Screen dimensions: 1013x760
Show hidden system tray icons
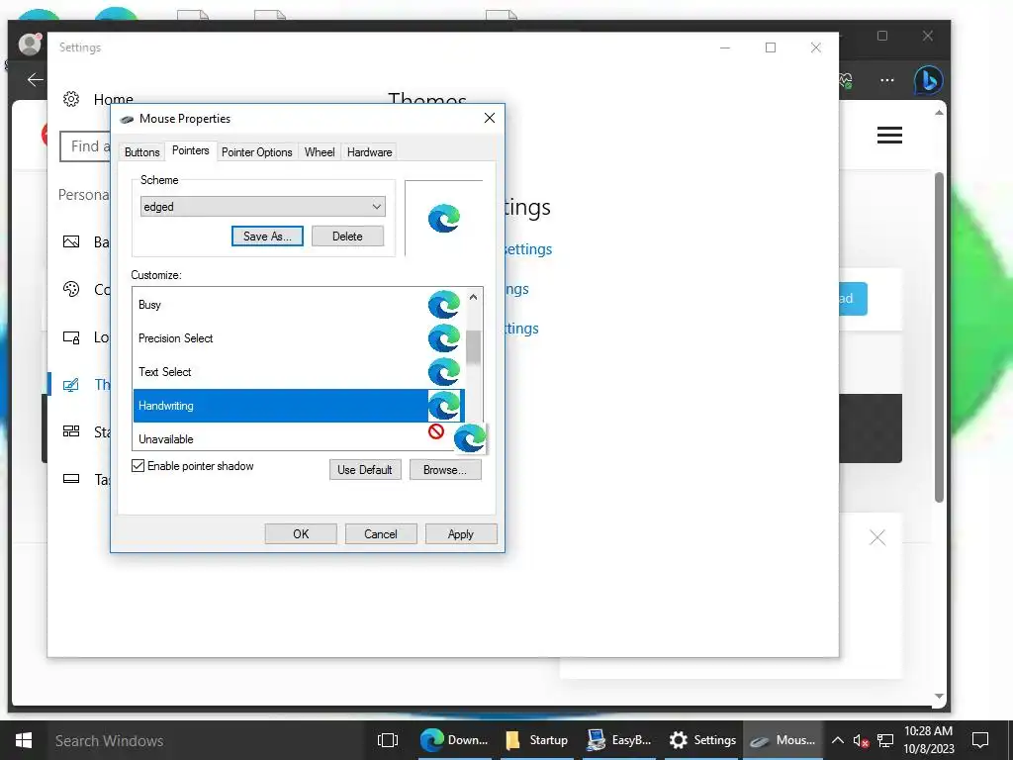[x=837, y=740]
